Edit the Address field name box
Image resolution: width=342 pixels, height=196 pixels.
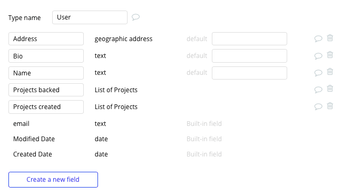pos(46,39)
